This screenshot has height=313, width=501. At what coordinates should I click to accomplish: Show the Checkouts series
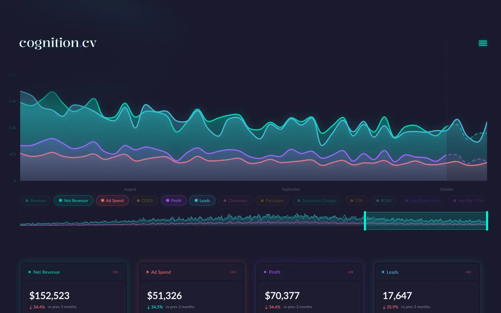pos(236,201)
